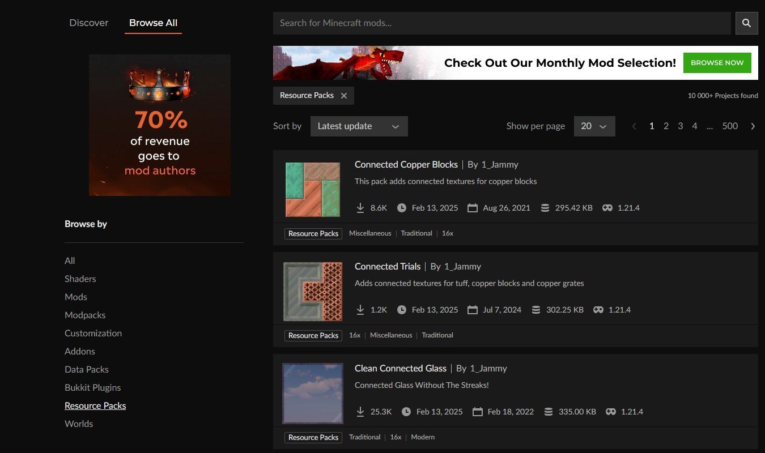This screenshot has height=453, width=765.
Task: Open Clean Connected Glass thumbnail image
Action: click(313, 394)
